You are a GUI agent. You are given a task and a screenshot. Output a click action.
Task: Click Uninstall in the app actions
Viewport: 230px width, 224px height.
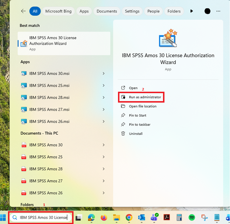pos(135,134)
